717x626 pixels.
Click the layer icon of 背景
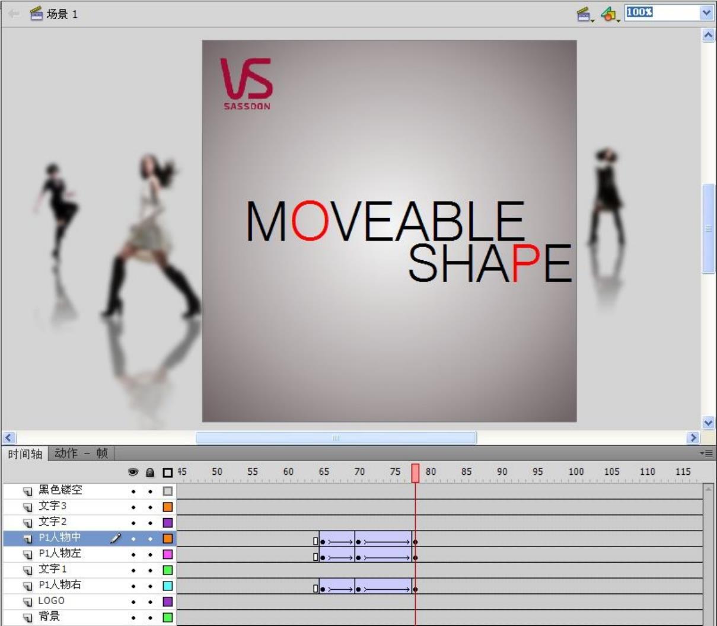coord(27,618)
